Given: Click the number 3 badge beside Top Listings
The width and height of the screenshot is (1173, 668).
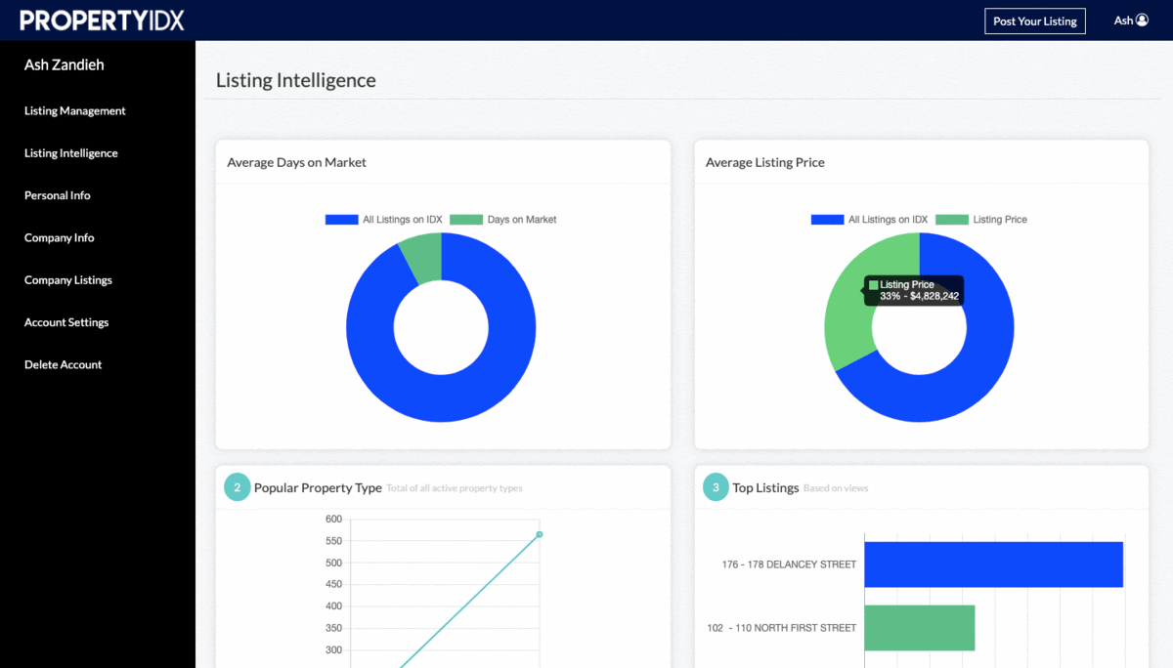Looking at the screenshot, I should point(716,486).
